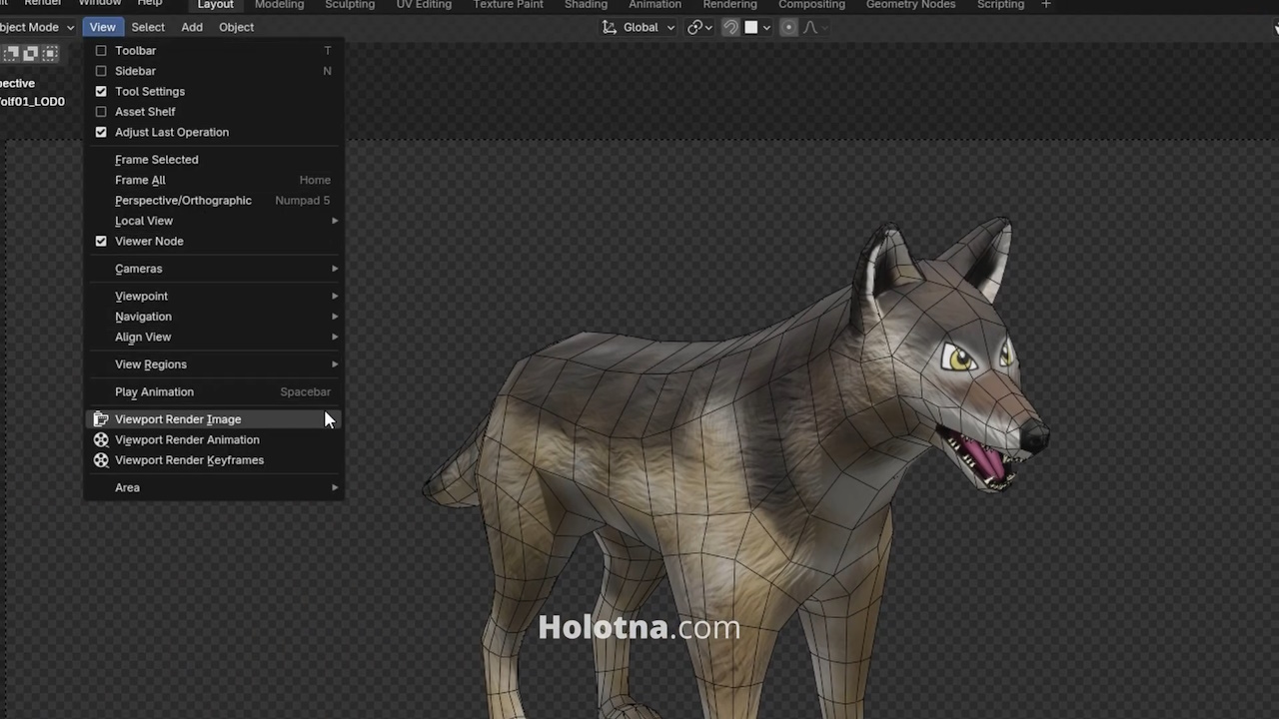Open proportional editing falloff curve
The height and width of the screenshot is (719, 1279).
click(810, 27)
